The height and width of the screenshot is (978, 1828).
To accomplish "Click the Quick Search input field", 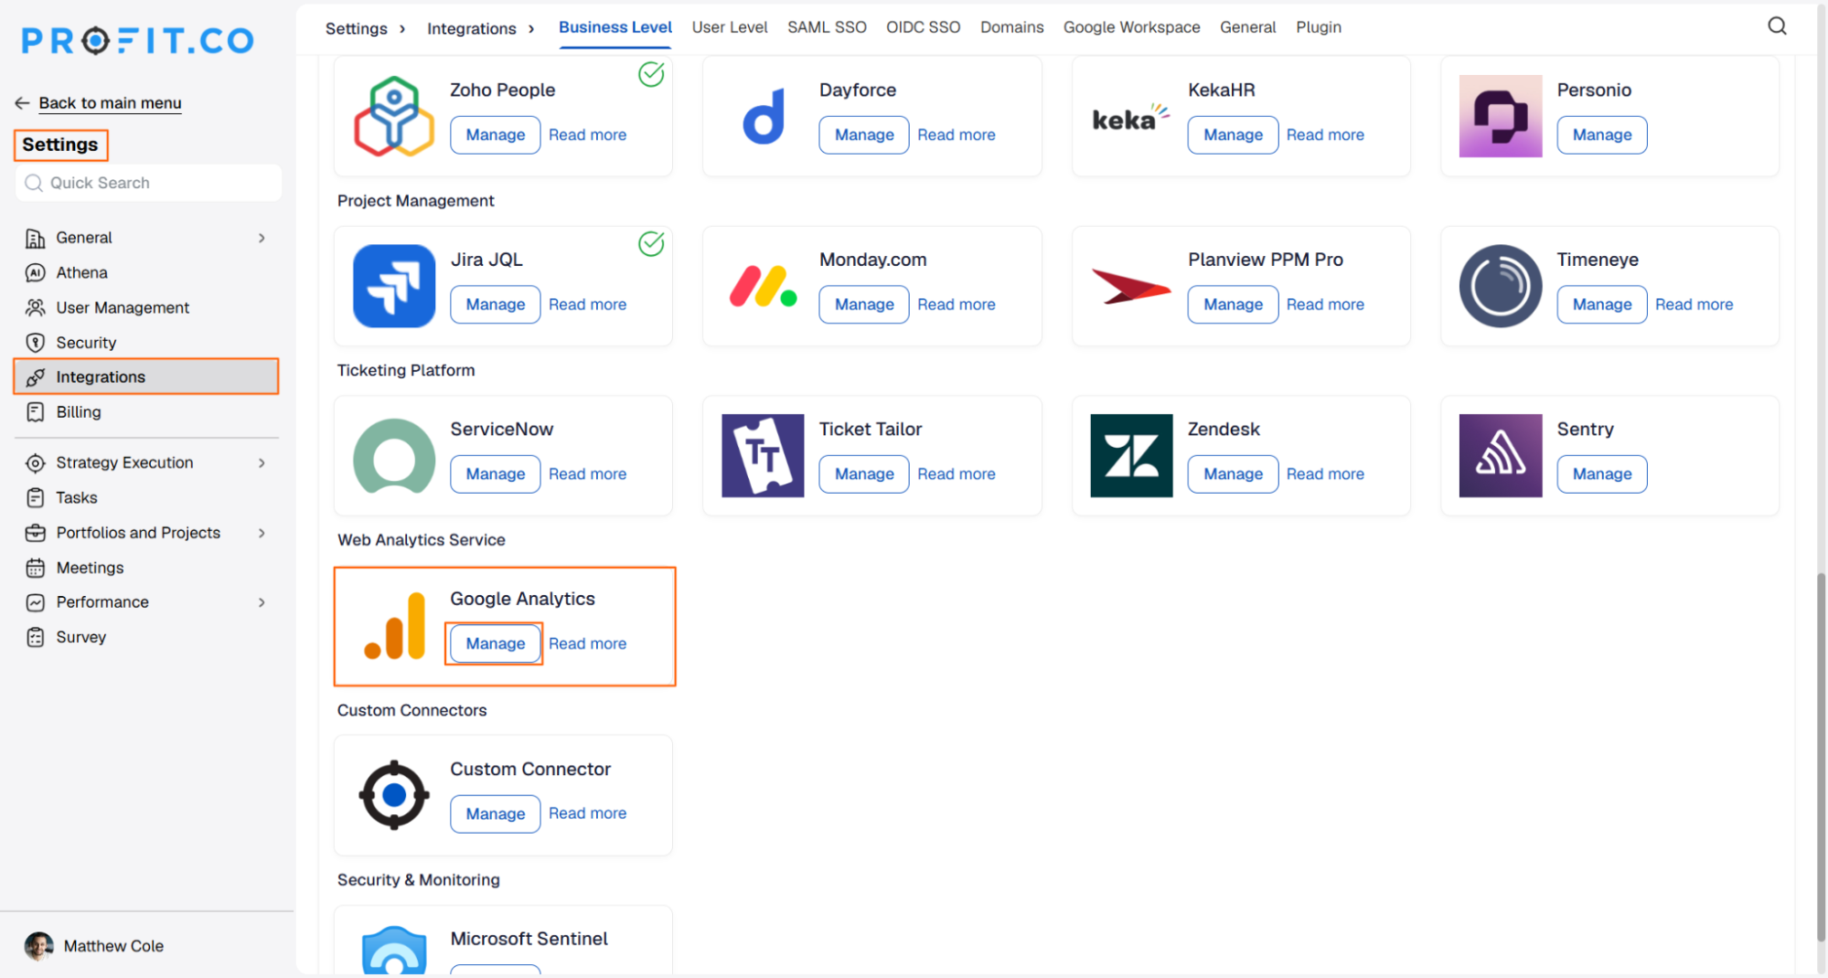I will click(148, 183).
